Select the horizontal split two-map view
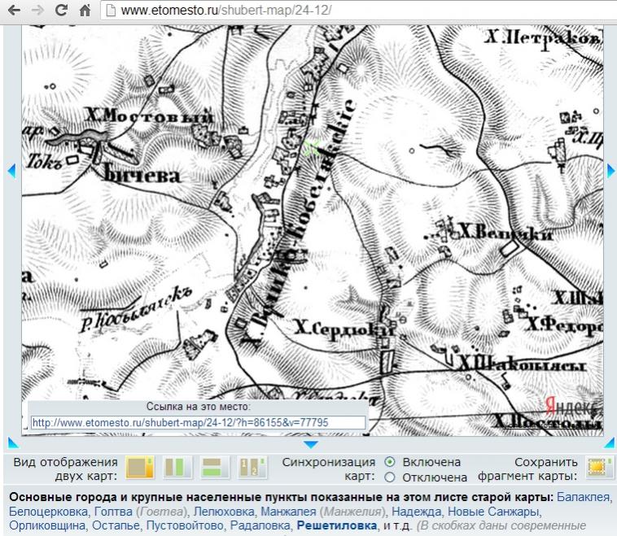The image size is (617, 536). point(212,468)
